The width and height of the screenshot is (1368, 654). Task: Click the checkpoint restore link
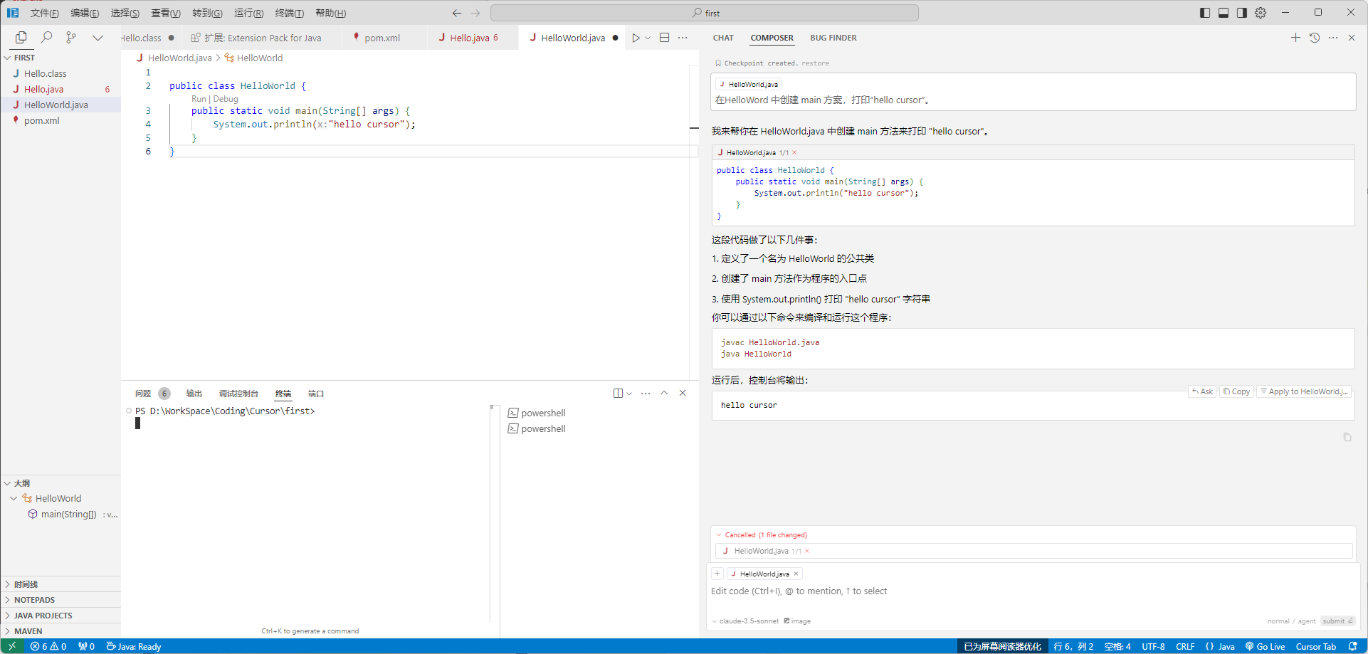pos(815,63)
